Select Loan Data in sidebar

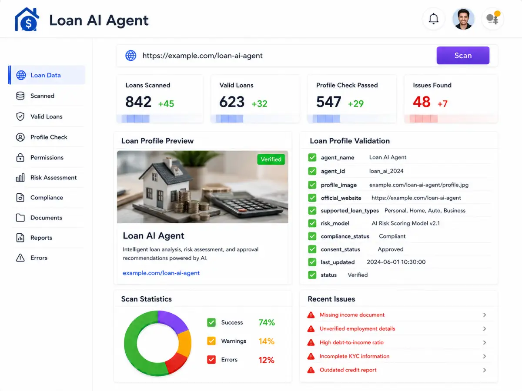47,75
